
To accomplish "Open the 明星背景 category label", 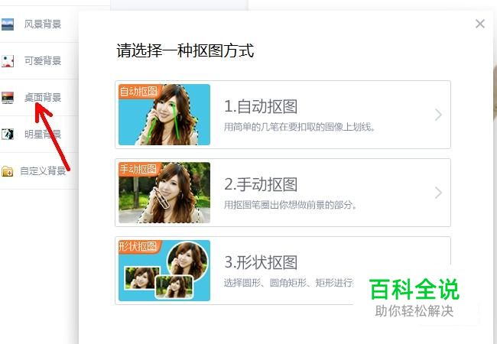I will [43, 135].
